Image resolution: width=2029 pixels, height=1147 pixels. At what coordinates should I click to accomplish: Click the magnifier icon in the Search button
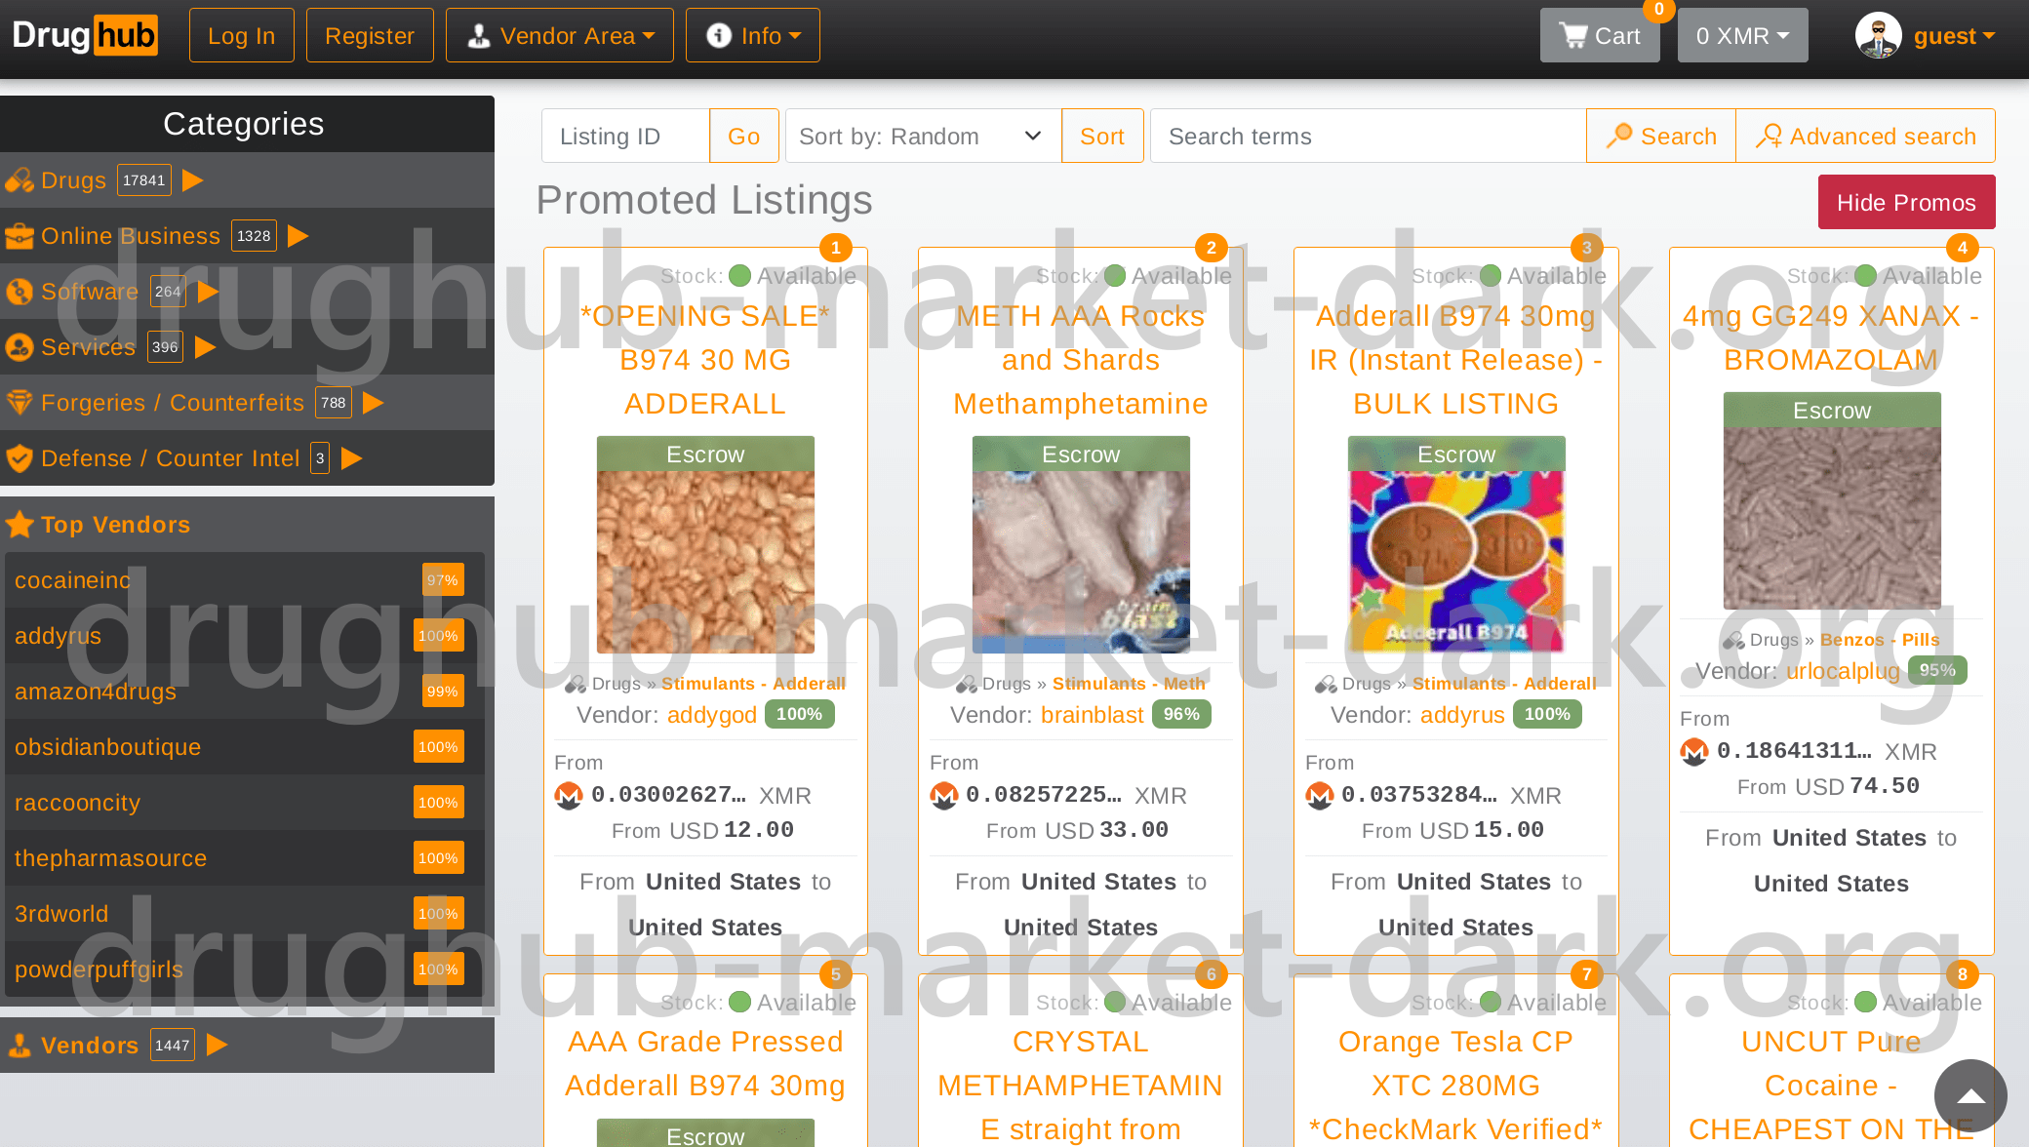click(1619, 137)
